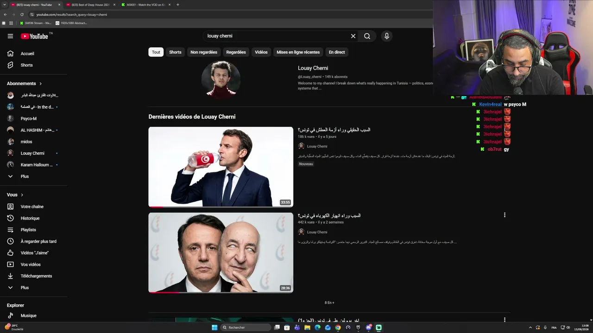Open Louay Cherni under the water-crisis video
Image resolution: width=593 pixels, height=333 pixels.
pos(317,146)
